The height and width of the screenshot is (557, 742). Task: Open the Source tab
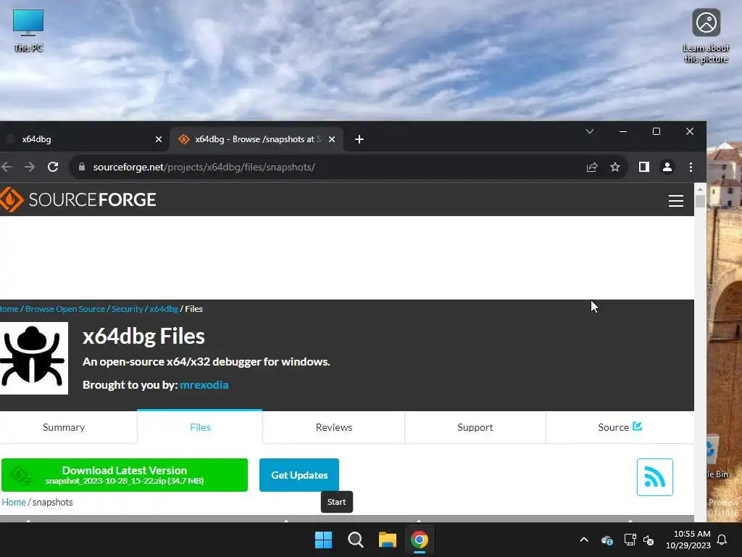(x=620, y=427)
